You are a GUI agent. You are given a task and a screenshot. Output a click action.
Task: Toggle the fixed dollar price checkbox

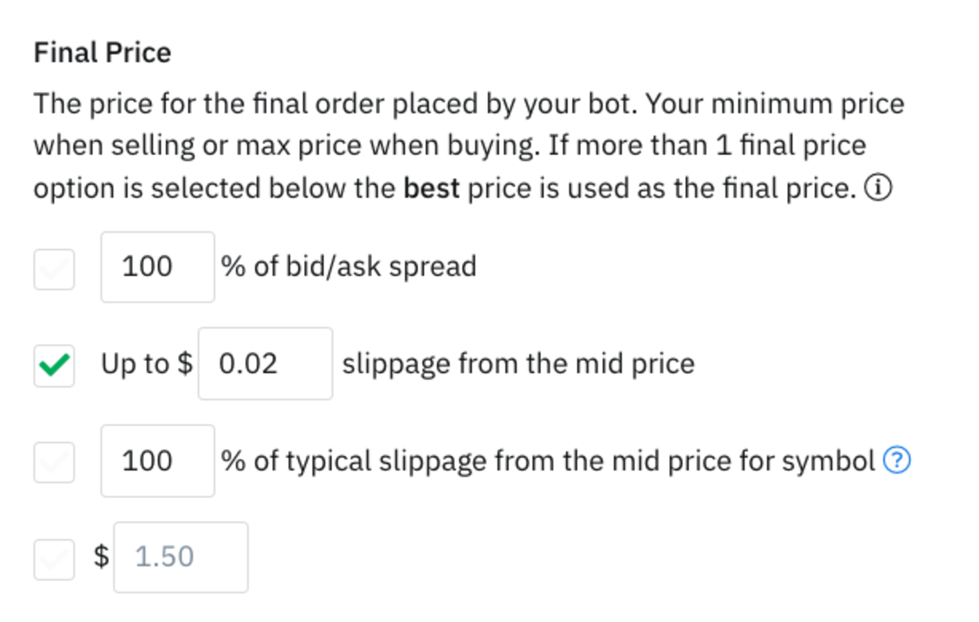(54, 559)
